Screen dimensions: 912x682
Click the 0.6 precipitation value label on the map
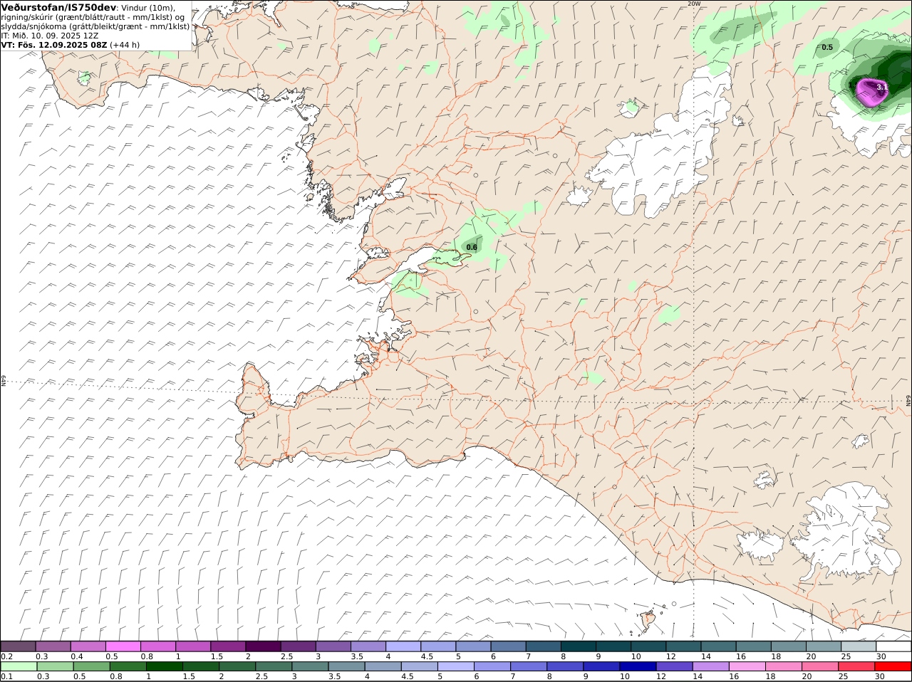[x=472, y=247]
